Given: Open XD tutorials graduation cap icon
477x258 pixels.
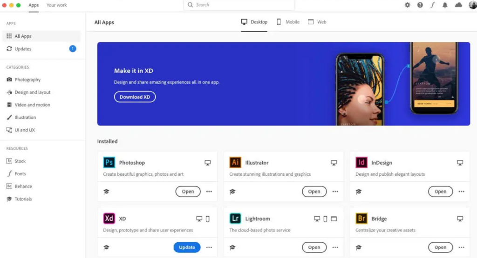Looking at the screenshot, I should click(106, 247).
